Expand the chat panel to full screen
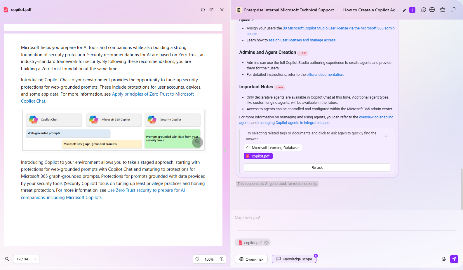Screen dimensions: 463x270 coord(453,10)
